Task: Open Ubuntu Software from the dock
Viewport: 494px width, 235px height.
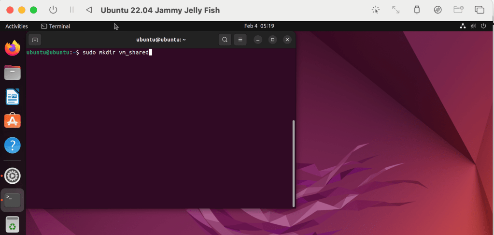Action: (x=13, y=121)
